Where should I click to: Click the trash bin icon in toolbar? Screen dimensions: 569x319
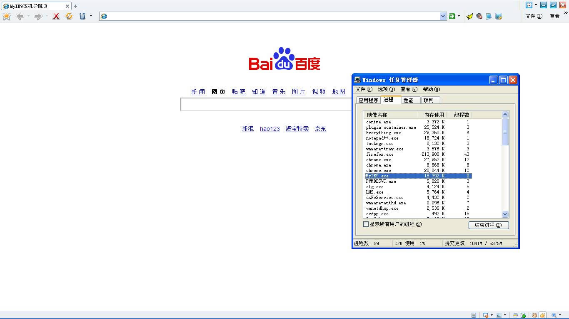(82, 16)
